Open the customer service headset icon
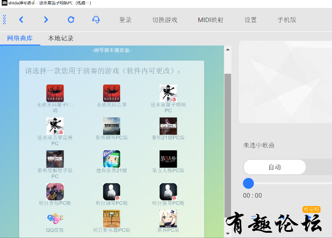 [x=96, y=20]
